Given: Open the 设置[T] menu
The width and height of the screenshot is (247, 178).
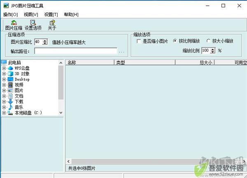Looking at the screenshot, I should pyautogui.click(x=51, y=14).
